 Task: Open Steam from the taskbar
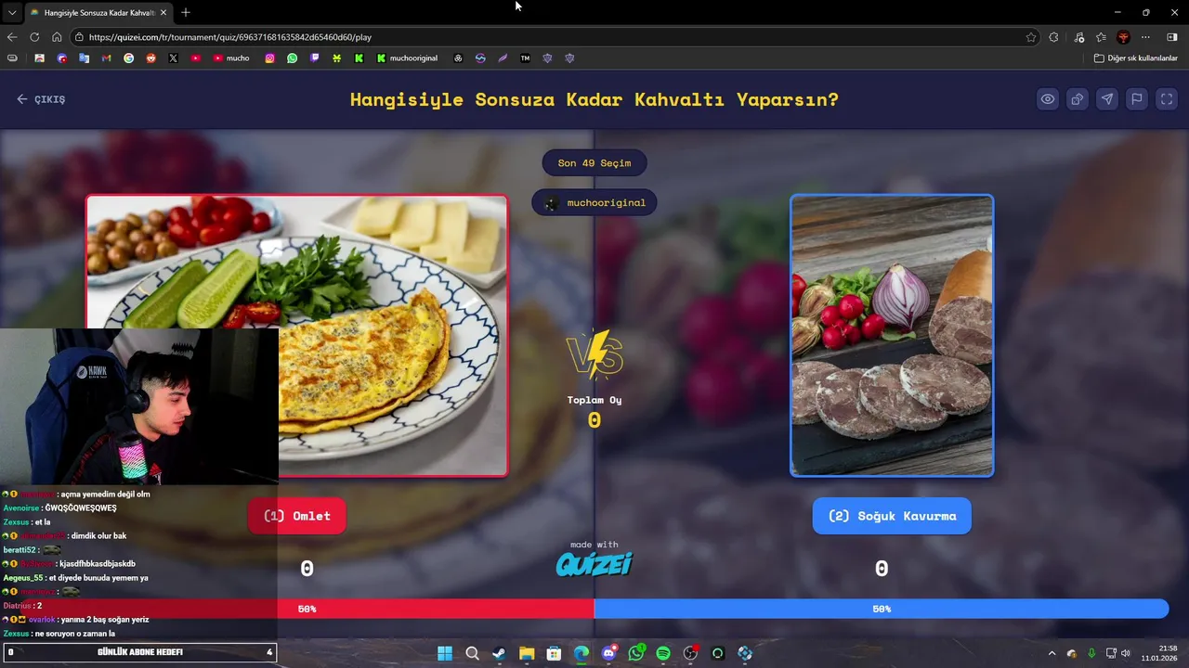[499, 653]
